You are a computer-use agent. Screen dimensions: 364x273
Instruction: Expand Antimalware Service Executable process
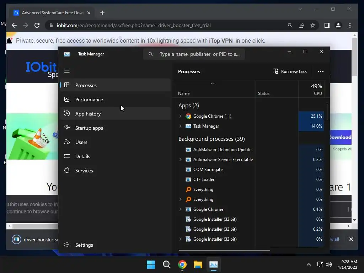pos(180,160)
